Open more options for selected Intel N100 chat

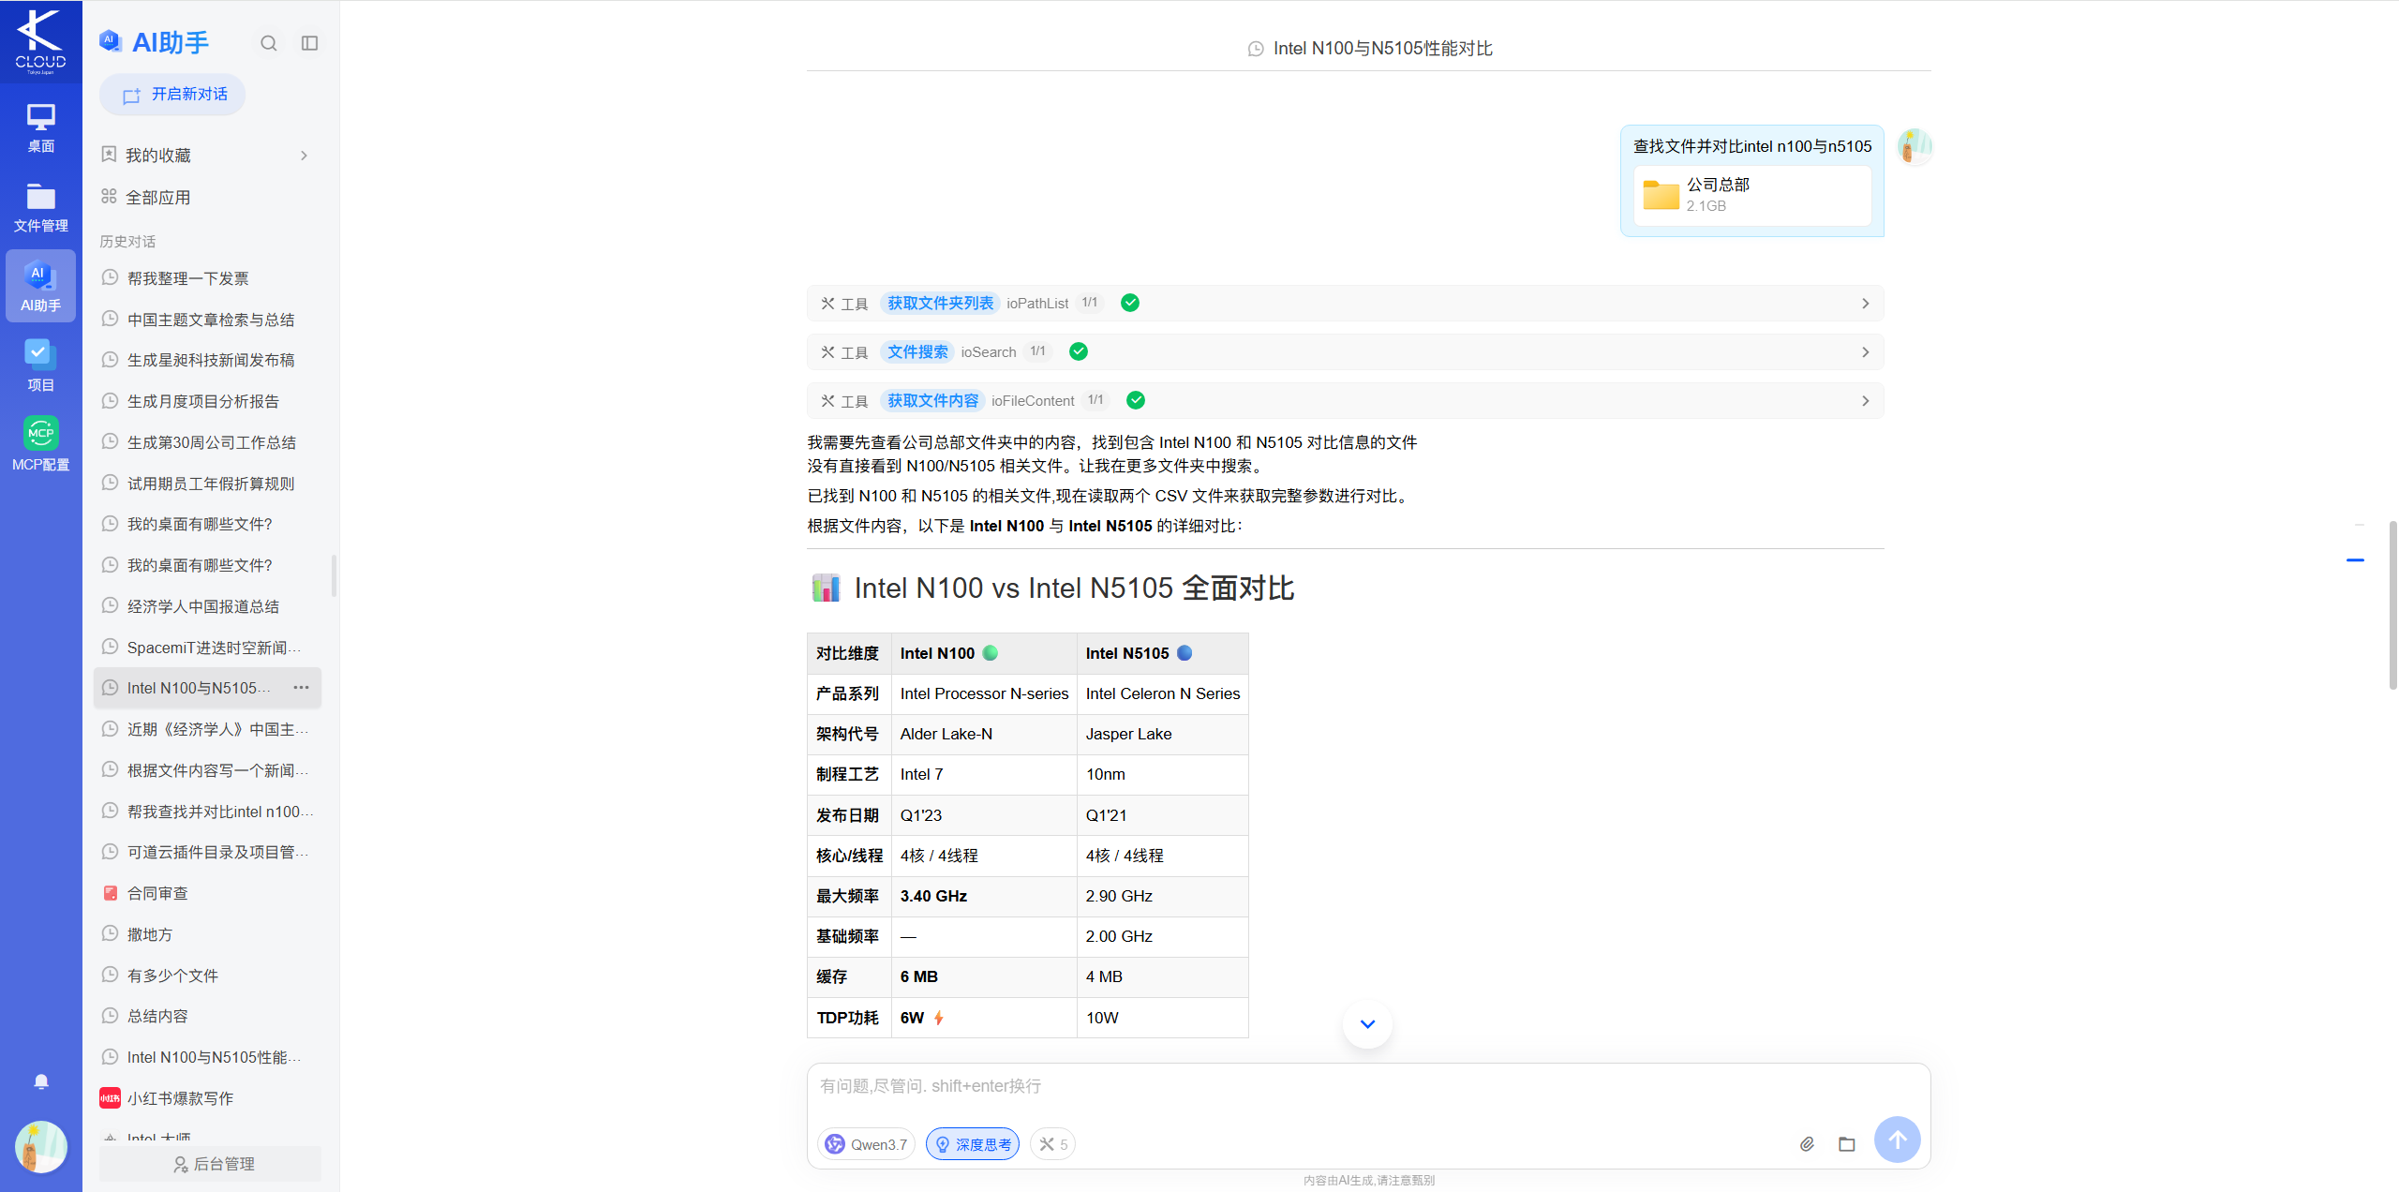click(301, 688)
